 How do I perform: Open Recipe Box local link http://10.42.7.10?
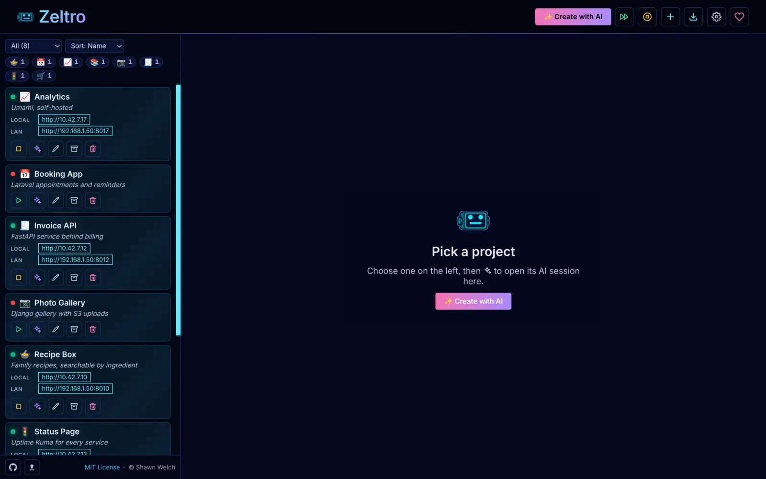pyautogui.click(x=64, y=377)
